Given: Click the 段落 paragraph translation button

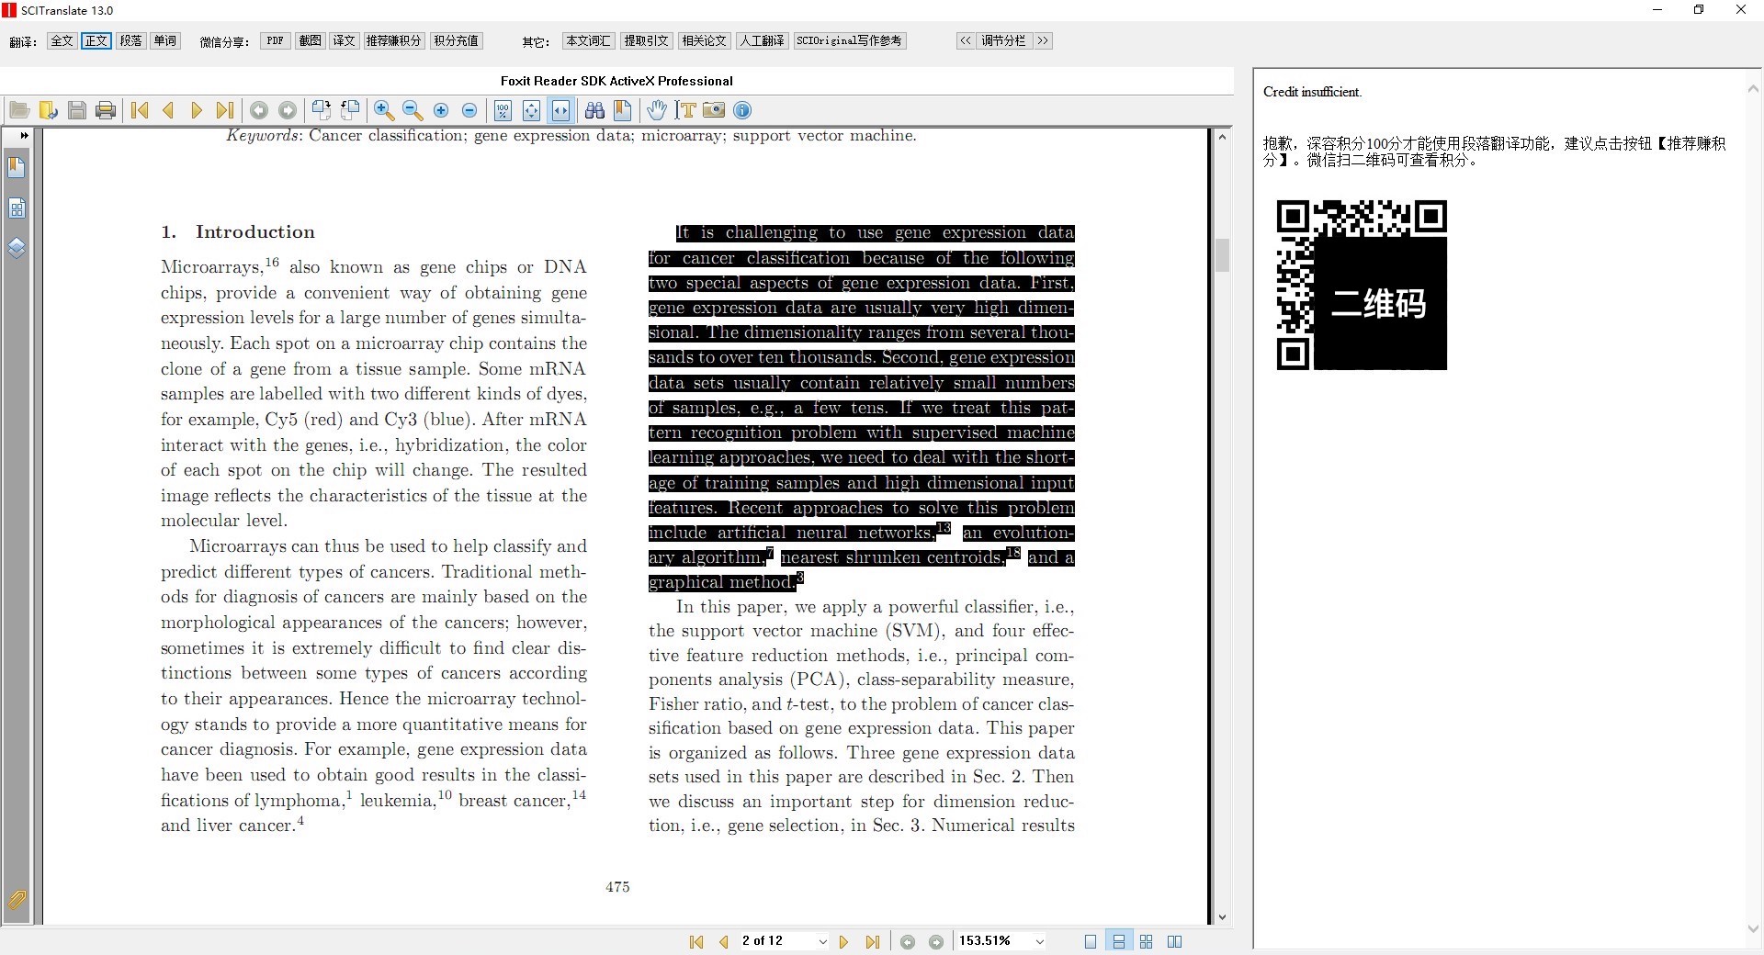Looking at the screenshot, I should [131, 40].
